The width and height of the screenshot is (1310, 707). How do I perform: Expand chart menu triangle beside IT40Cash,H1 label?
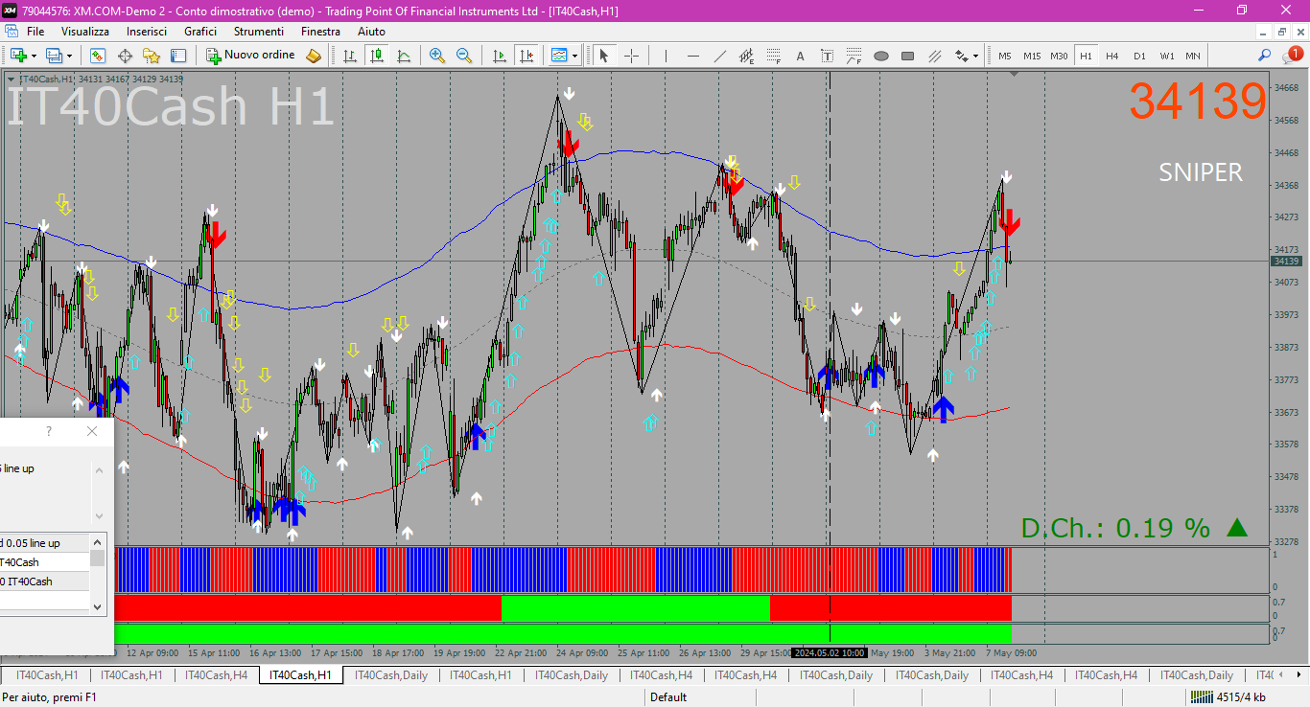tap(11, 80)
